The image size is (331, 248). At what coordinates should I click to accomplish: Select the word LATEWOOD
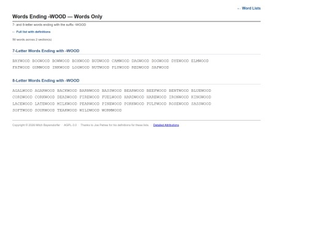pyautogui.click(x=45, y=103)
